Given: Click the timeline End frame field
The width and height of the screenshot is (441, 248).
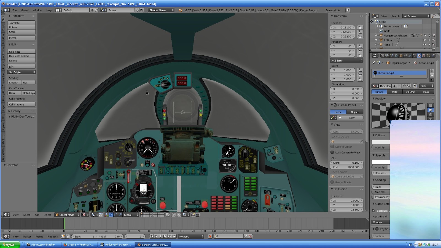Looking at the screenshot, I should point(111,236).
